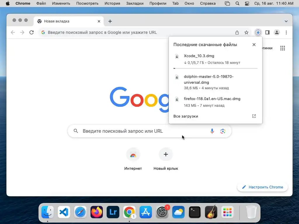Click Chrome icon in the Dock
The width and height of the screenshot is (299, 224).
click(129, 212)
